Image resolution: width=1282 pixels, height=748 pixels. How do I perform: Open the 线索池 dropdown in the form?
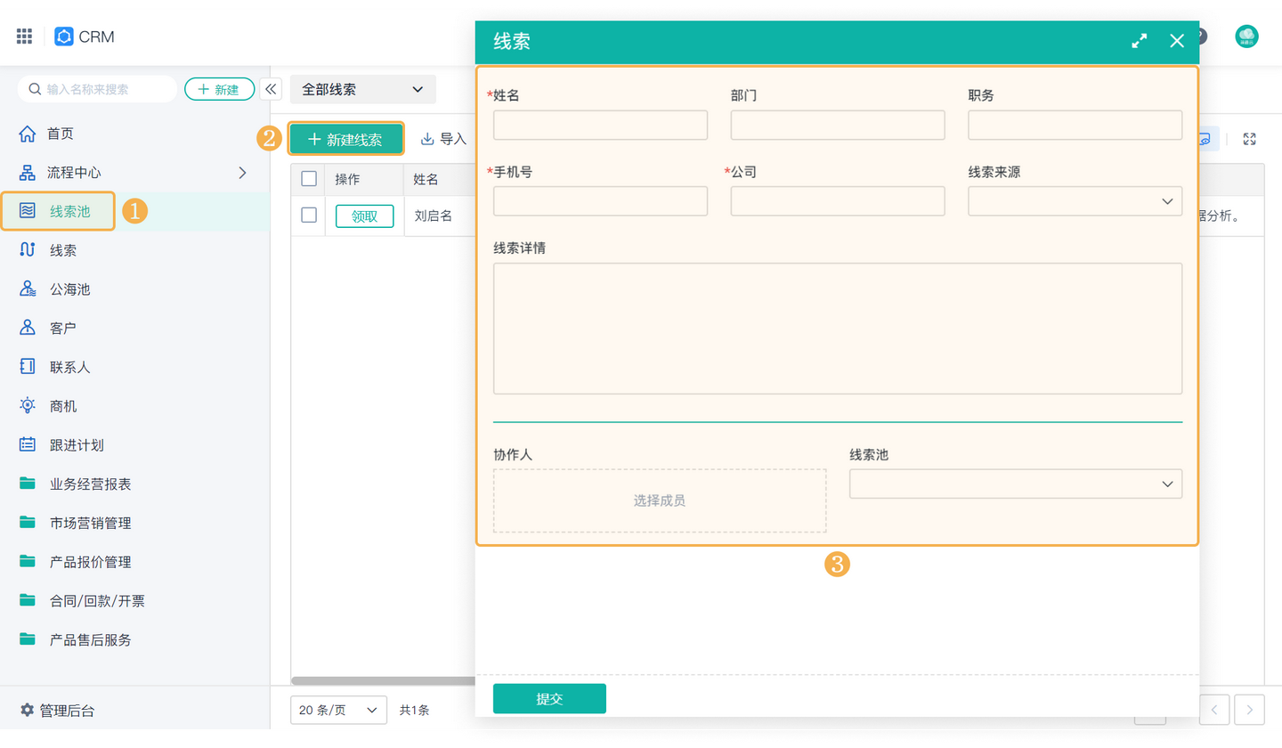1016,484
